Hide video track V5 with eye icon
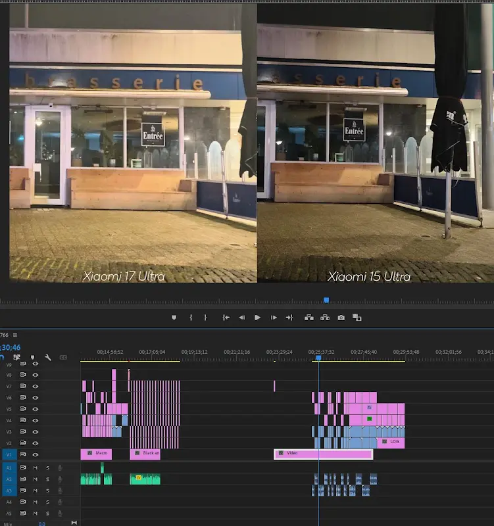Image resolution: width=494 pixels, height=526 pixels. click(x=36, y=408)
